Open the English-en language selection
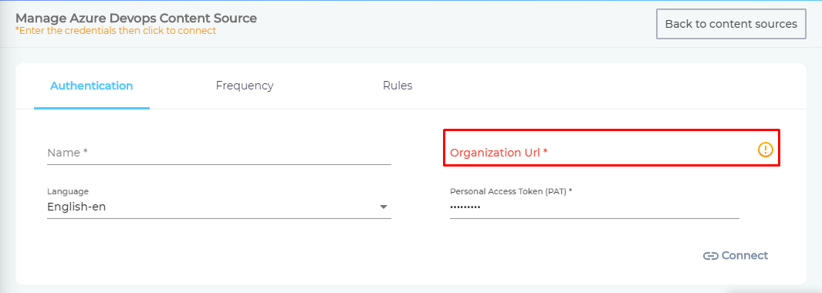 [x=218, y=207]
